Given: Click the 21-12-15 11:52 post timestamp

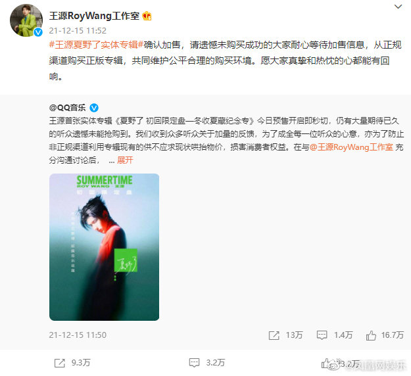Looking at the screenshot, I should 78,31.
